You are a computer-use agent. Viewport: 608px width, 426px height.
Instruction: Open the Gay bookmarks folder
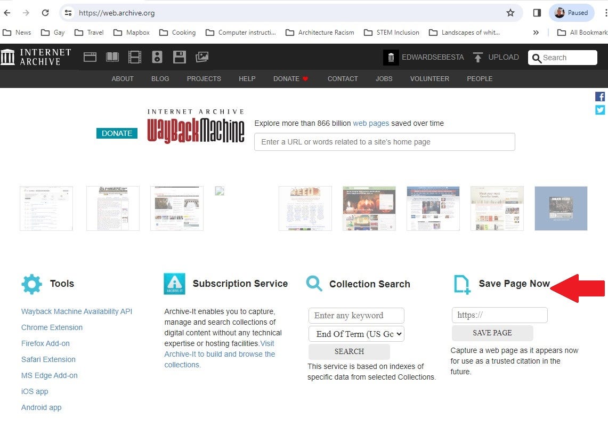click(53, 33)
